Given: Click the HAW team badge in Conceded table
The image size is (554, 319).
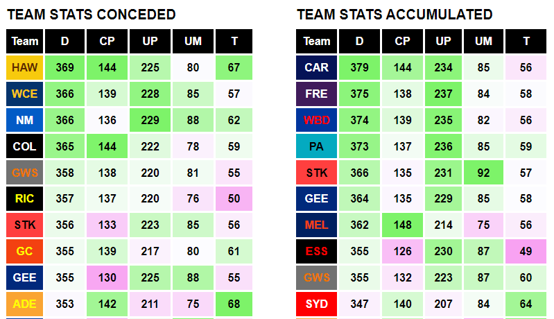Looking at the screenshot, I should click(x=24, y=67).
